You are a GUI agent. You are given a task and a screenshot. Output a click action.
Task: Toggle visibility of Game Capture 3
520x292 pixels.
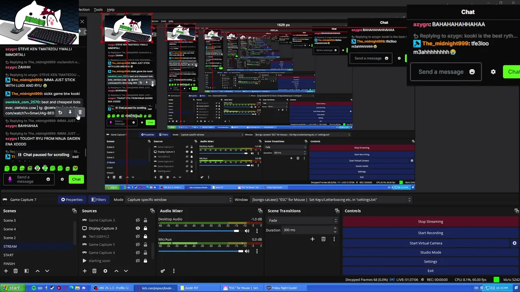click(138, 220)
